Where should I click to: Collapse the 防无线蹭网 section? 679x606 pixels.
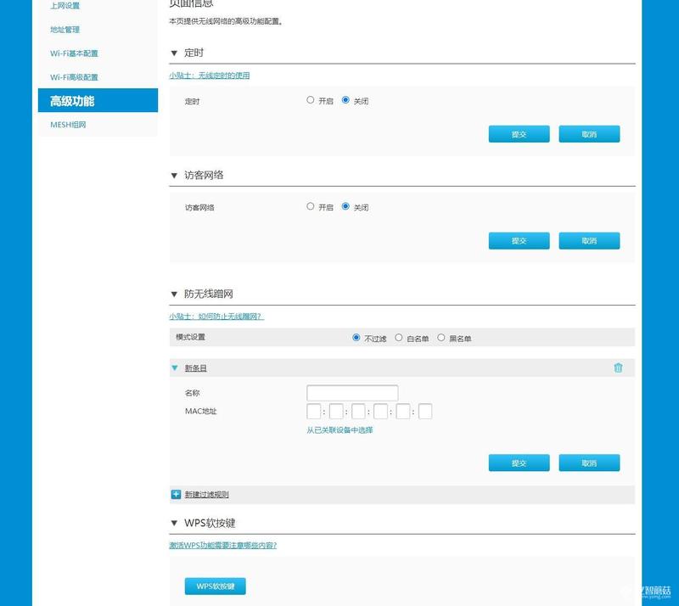[x=174, y=295]
